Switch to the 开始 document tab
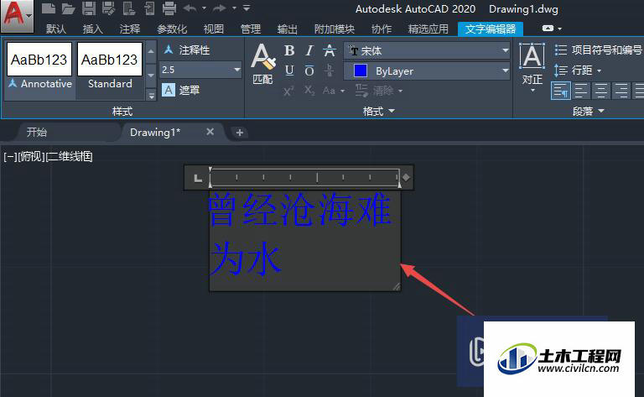This screenshot has width=644, height=397. (37, 133)
